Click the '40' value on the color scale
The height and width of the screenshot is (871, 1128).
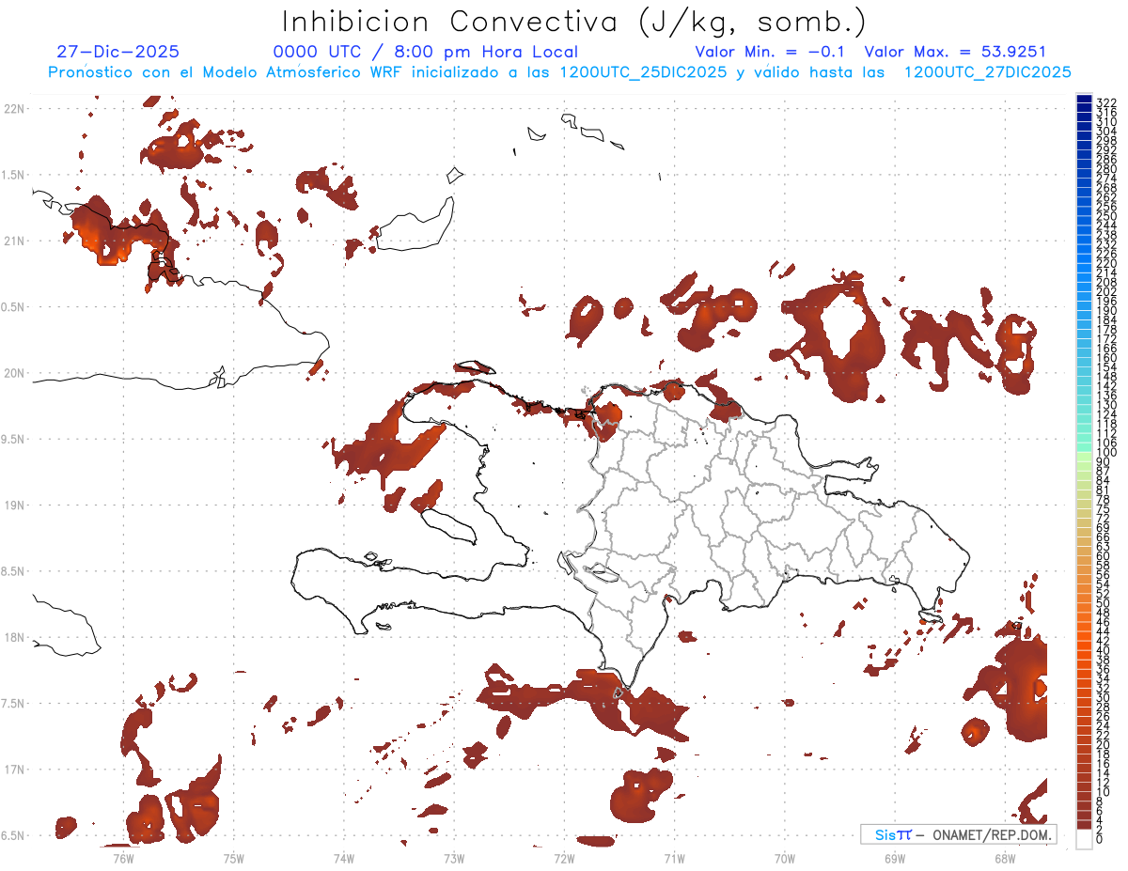[1104, 650]
